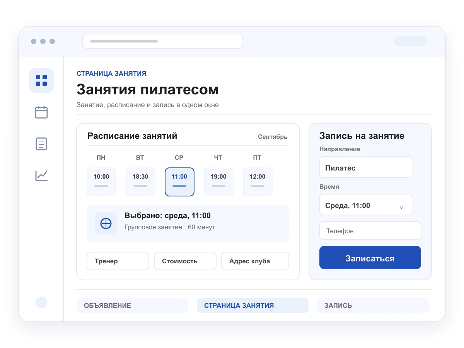This screenshot has width=464, height=348.
Task: Open the Адрес клуба button
Action: tap(255, 261)
